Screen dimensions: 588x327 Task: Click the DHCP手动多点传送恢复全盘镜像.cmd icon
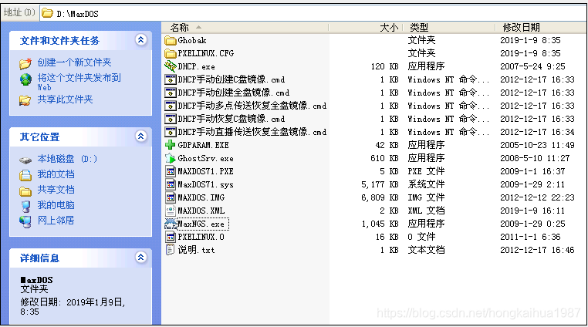point(171,106)
